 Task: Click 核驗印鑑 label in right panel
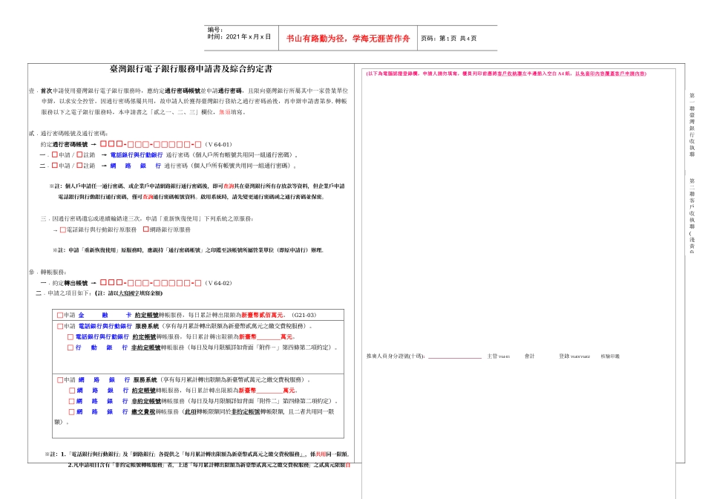(610, 356)
